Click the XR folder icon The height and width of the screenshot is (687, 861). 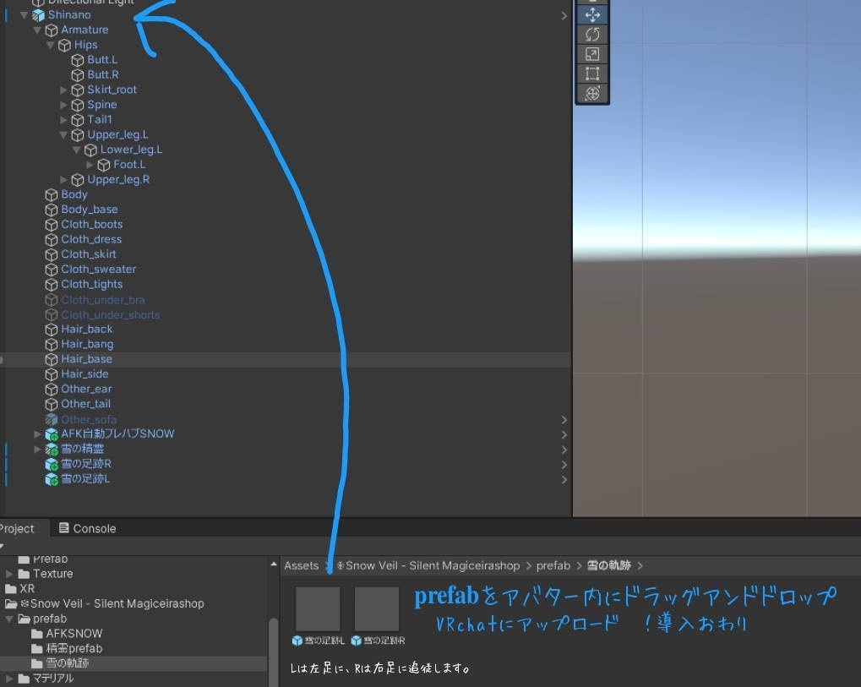point(11,589)
